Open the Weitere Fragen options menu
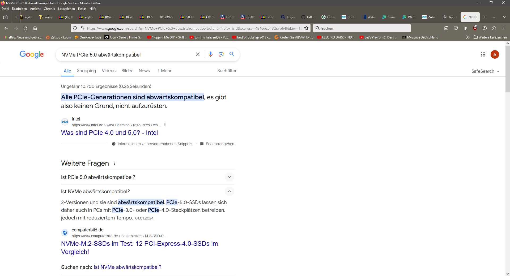 tap(114, 163)
